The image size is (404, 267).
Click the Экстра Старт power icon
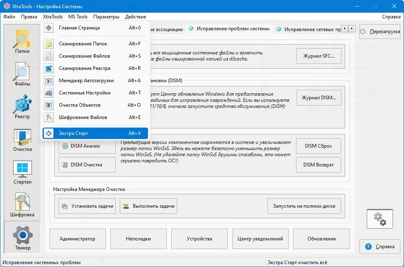(x=49, y=133)
